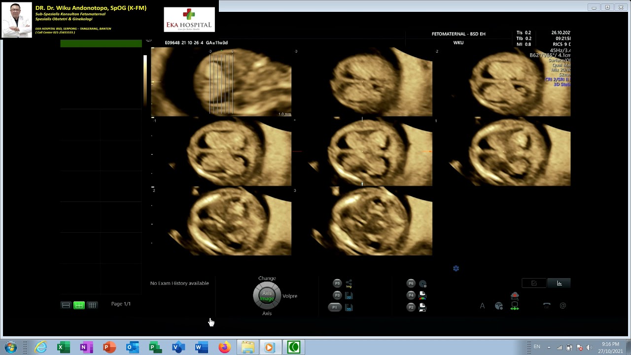Click the P6 record-to-disc button
631x355 pixels.
click(x=411, y=284)
